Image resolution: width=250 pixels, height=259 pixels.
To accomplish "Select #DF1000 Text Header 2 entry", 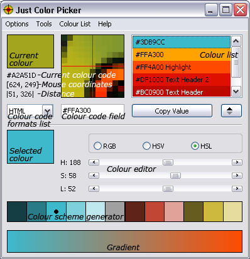I will pos(182,80).
